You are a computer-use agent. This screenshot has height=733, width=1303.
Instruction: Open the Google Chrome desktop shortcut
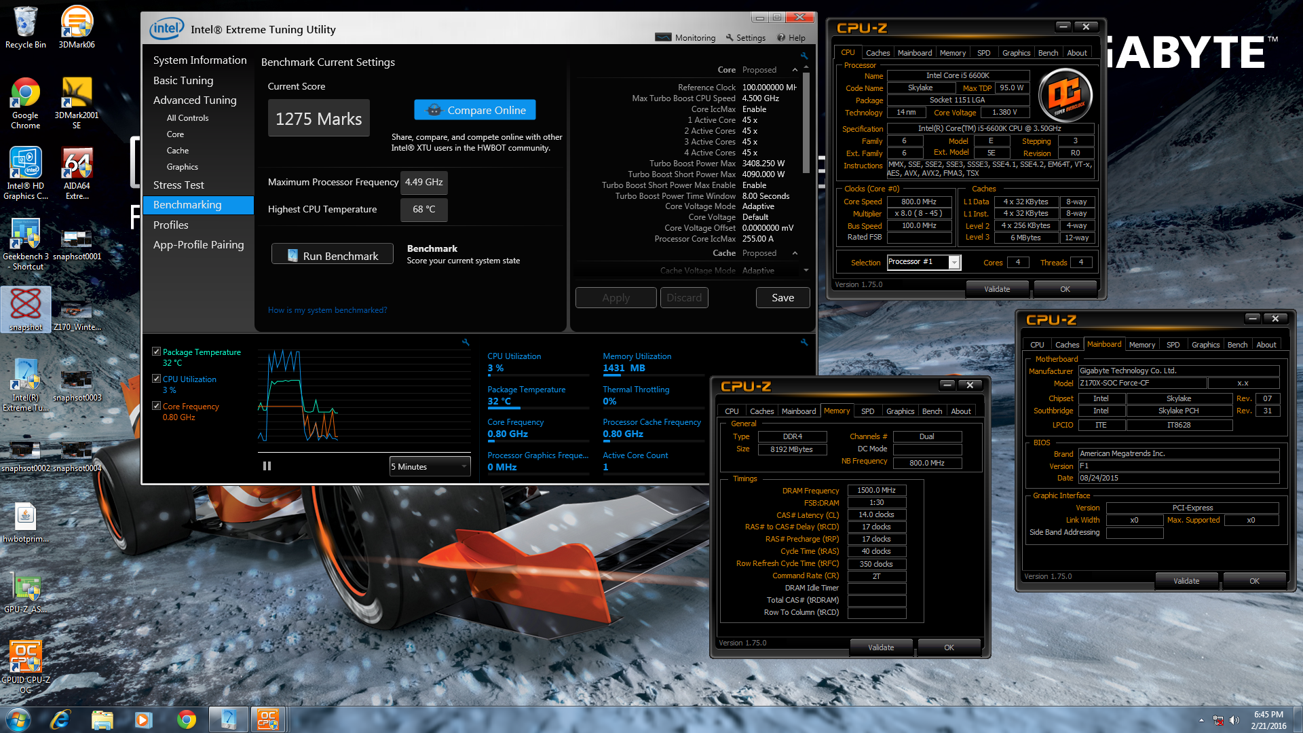(26, 103)
